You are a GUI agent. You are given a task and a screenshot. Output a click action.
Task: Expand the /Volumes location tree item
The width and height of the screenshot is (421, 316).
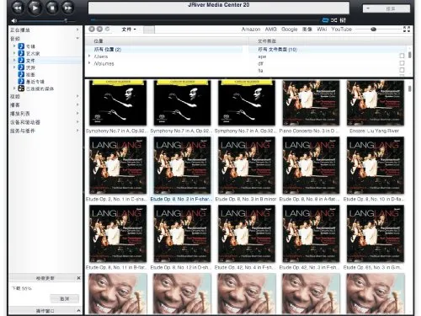[89, 63]
